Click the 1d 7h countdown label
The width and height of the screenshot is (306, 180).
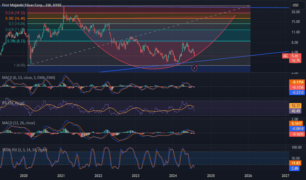[x=295, y=61]
